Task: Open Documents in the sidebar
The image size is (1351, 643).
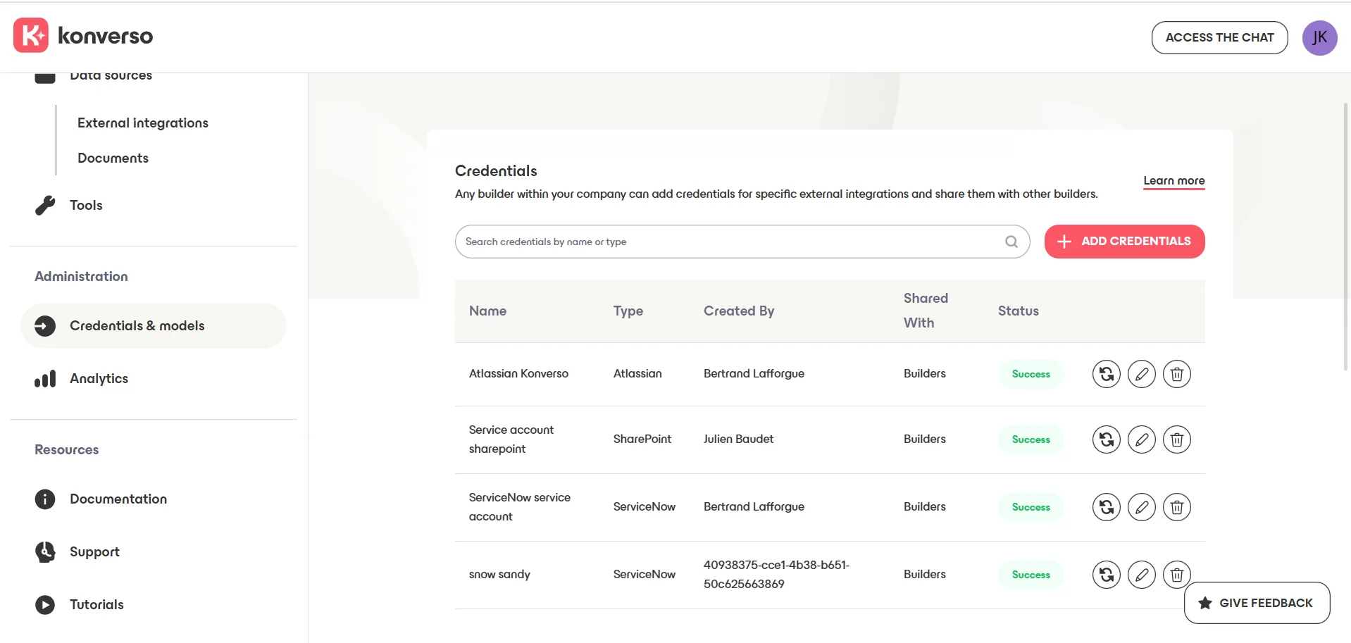Action: tap(113, 158)
